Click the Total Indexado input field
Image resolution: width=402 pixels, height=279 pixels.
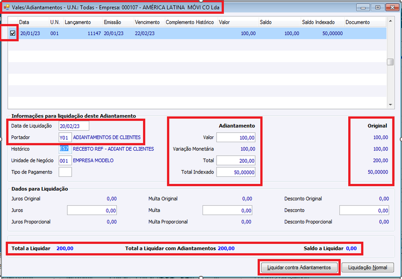coord(236,172)
